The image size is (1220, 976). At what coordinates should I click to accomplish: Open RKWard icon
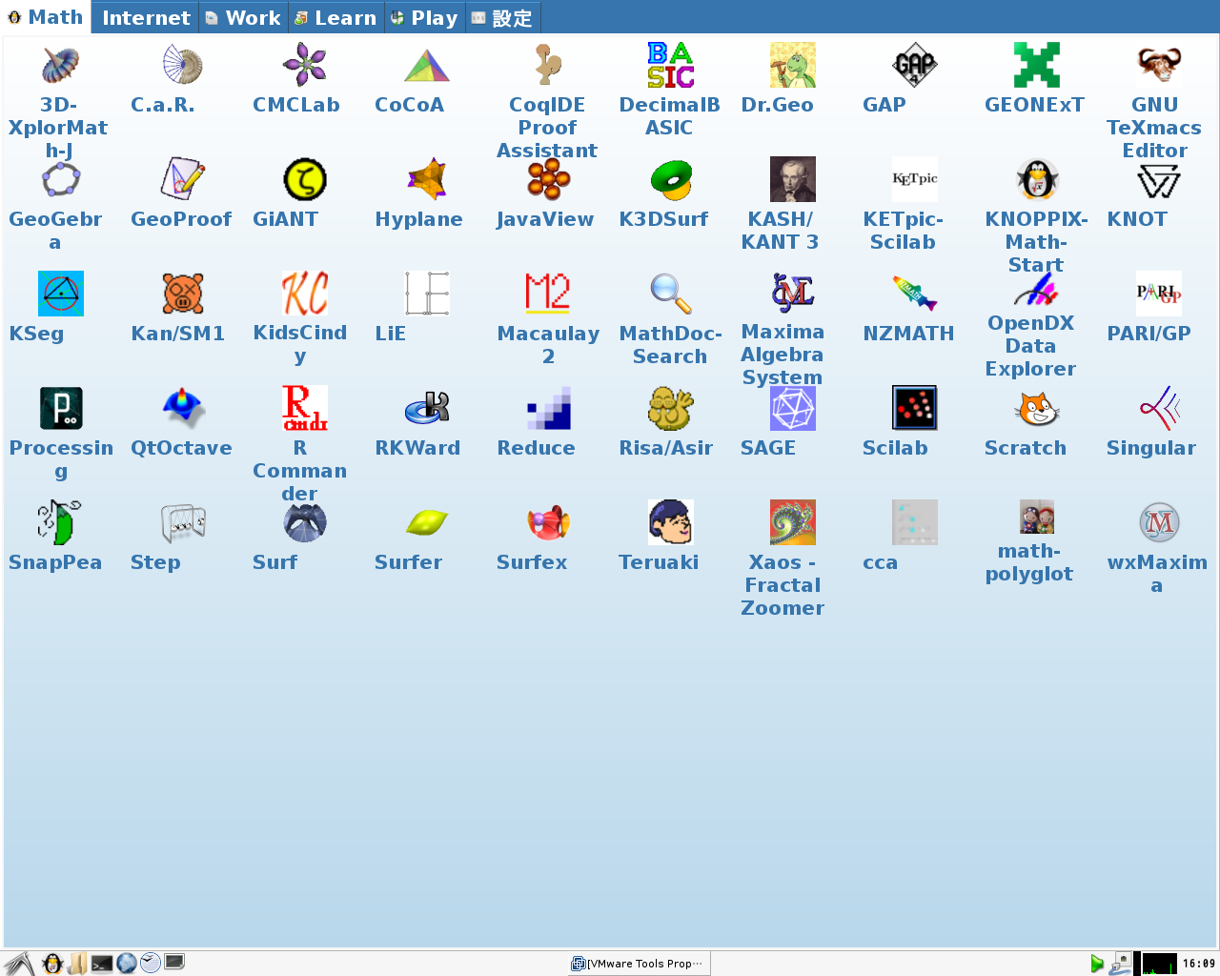pos(427,408)
